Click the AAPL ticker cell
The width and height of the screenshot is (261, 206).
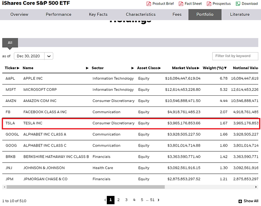pyautogui.click(x=10, y=79)
